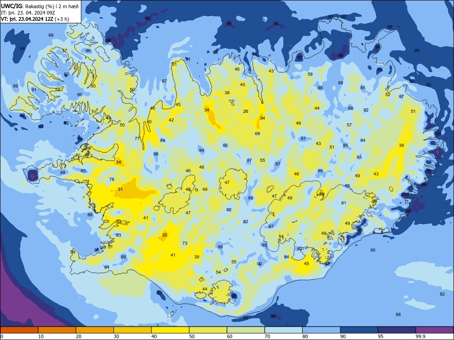Click the humidity value "26" on the map
454x340 pixels.
pos(246,112)
